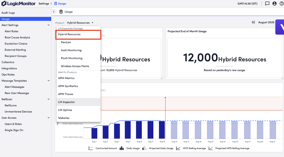The width and height of the screenshot is (284, 157).
Task: Click the Aug 21 projected usage bar
Action: click(x=210, y=130)
